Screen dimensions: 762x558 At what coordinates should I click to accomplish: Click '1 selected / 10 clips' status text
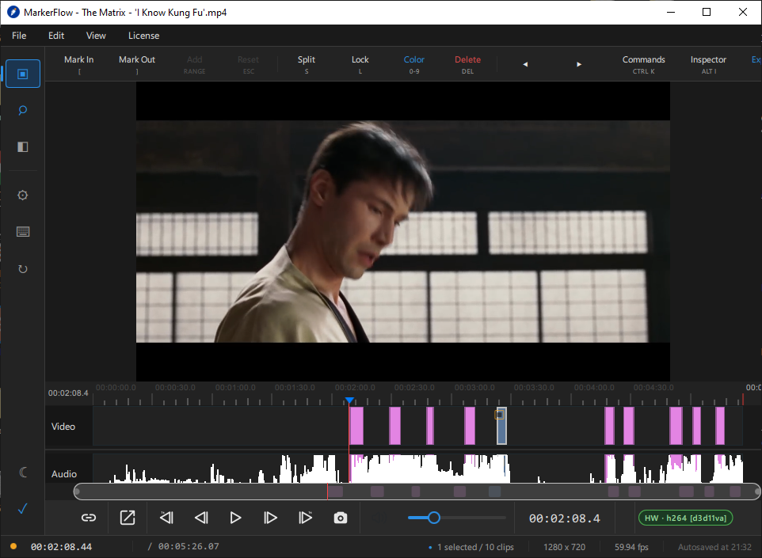point(475,547)
